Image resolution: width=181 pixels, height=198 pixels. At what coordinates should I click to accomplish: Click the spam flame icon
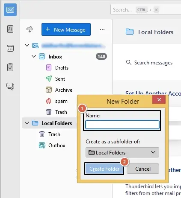coord(48,101)
